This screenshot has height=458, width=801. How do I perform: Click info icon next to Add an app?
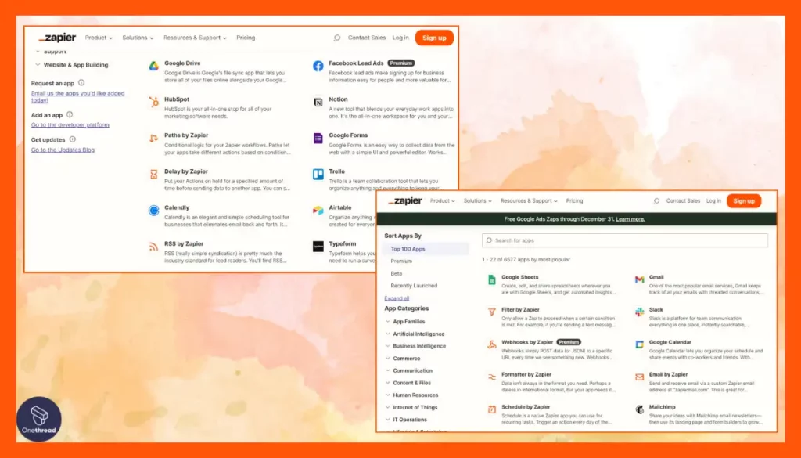pyautogui.click(x=70, y=114)
